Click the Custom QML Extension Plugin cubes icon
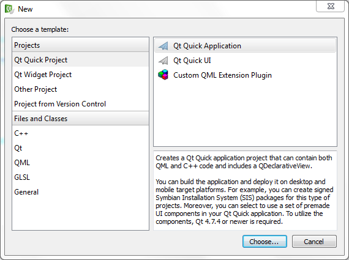 tap(163, 75)
